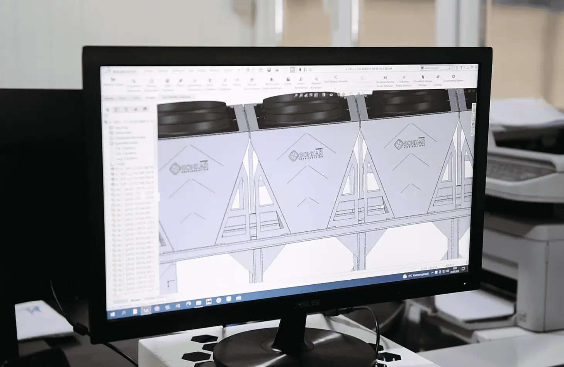Click Save in the quick access toolbar
The height and width of the screenshot is (367, 564).
[269, 70]
